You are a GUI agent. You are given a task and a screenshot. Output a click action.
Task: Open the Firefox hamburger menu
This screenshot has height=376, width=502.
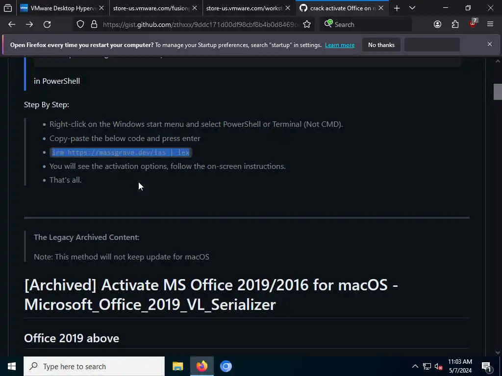pos(490,24)
